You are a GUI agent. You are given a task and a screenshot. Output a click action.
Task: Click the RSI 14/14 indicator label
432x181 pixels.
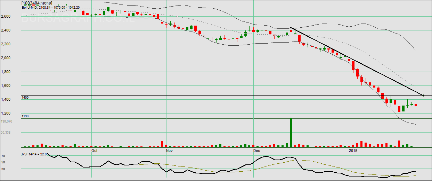click(34, 154)
